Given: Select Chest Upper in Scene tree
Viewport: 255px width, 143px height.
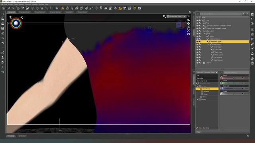Looking at the screenshot, I should point(218,47).
